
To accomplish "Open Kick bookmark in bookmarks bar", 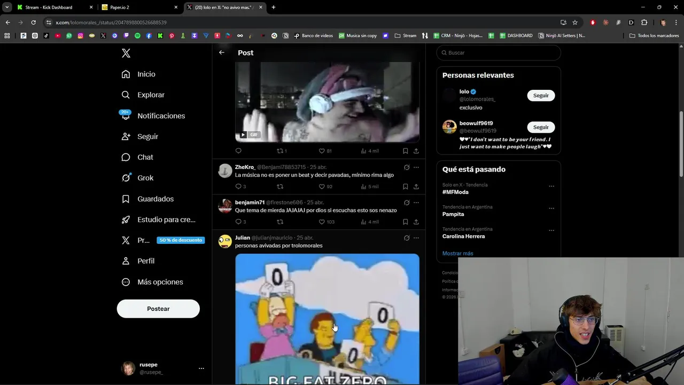I will (x=160, y=36).
